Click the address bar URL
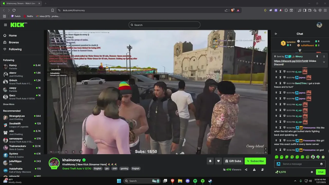This screenshot has height=185, width=329. (x=74, y=10)
